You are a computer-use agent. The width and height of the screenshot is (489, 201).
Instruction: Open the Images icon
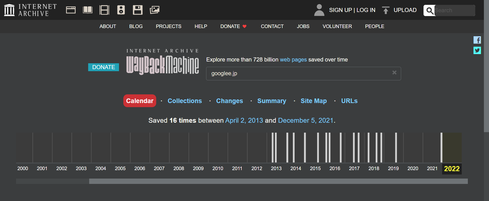pyautogui.click(x=154, y=10)
